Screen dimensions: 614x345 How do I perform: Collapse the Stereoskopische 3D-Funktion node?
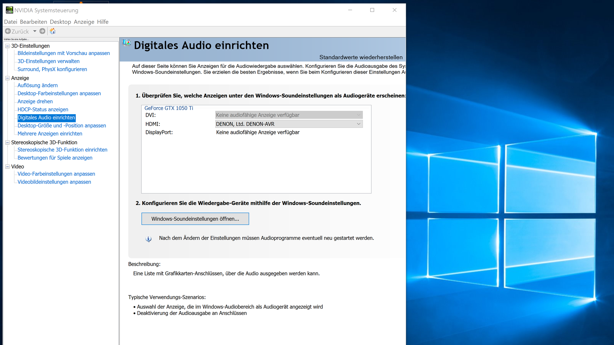7,143
